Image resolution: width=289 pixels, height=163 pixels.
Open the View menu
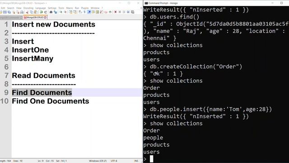(x=19, y=8)
